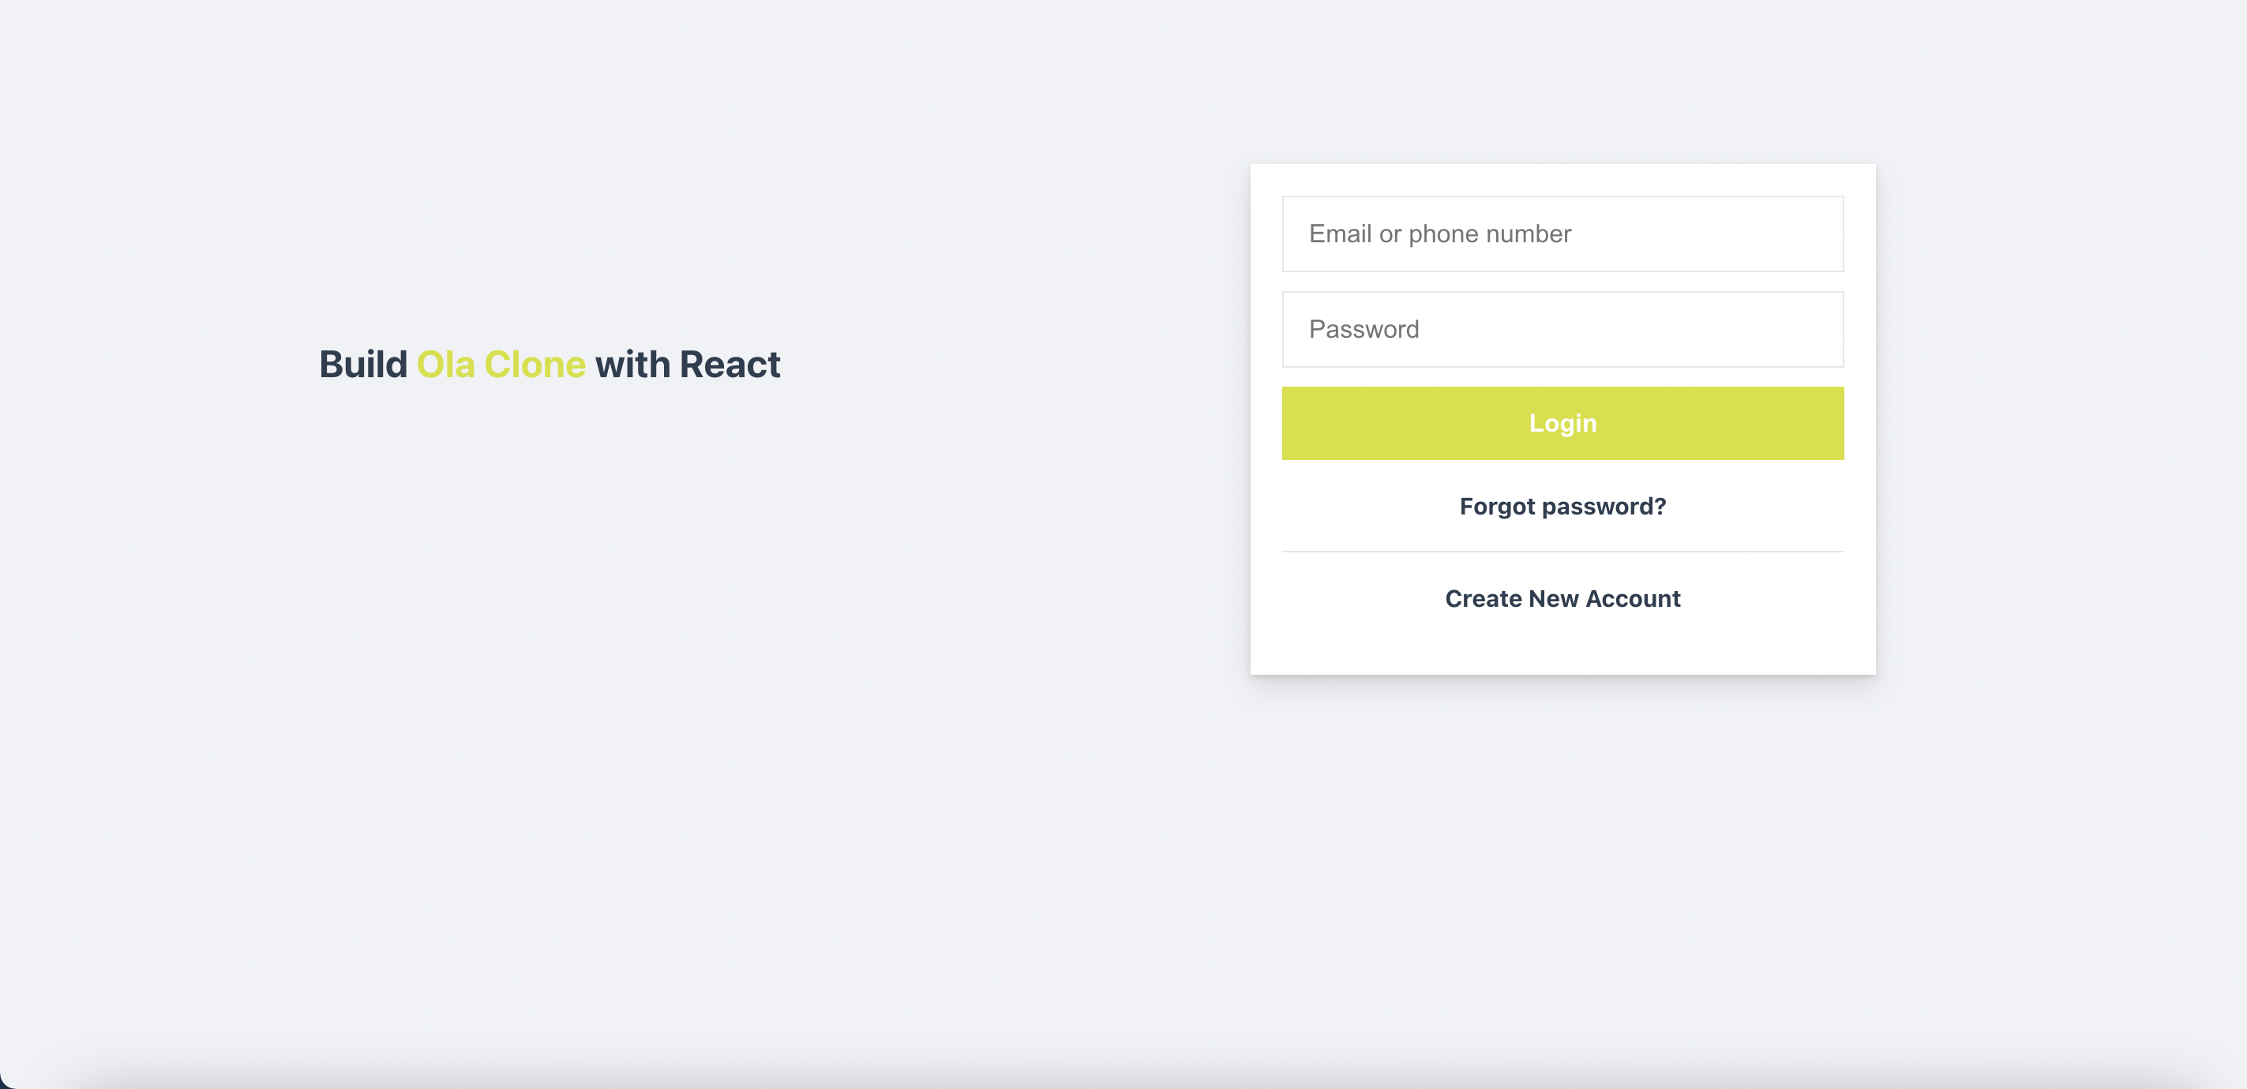This screenshot has width=2247, height=1089.
Task: Click the Email or phone number field
Action: click(1562, 234)
